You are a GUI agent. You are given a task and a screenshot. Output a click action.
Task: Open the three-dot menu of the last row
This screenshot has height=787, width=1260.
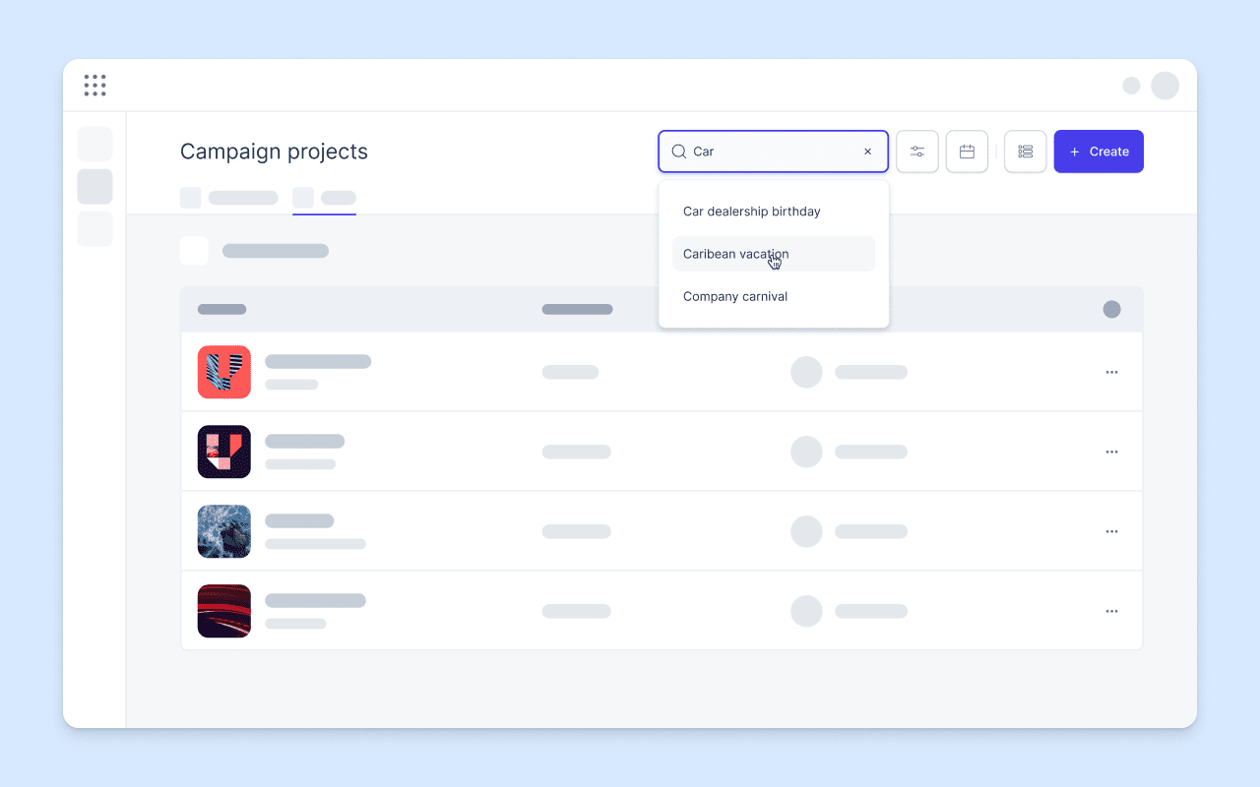click(x=1111, y=611)
